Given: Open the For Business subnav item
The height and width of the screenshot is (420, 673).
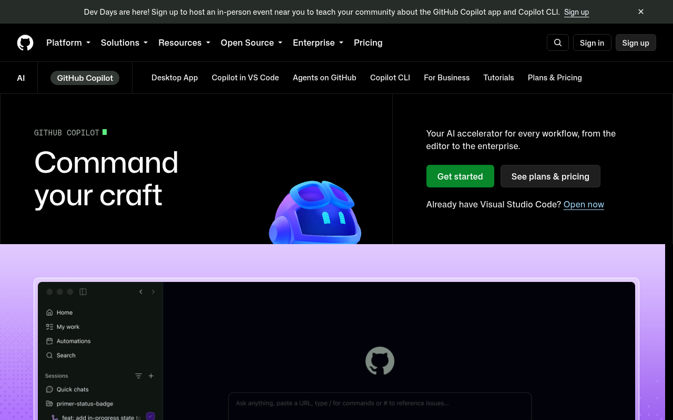Looking at the screenshot, I should pyautogui.click(x=447, y=78).
